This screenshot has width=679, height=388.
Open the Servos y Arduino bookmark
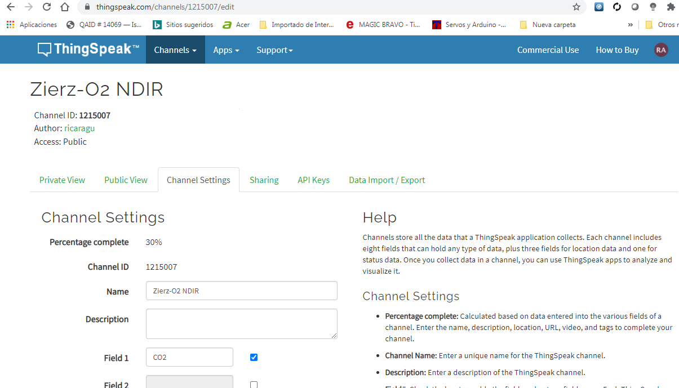(x=469, y=25)
